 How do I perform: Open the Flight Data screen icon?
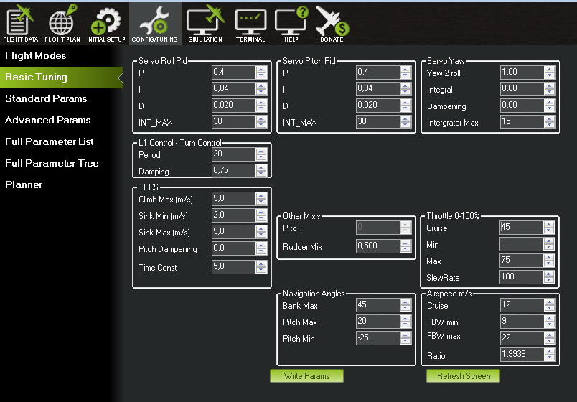pyautogui.click(x=19, y=22)
